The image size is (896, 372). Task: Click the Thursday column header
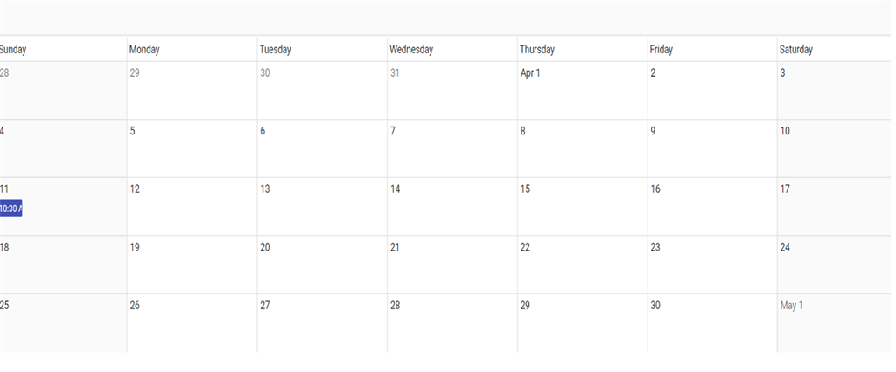(537, 50)
